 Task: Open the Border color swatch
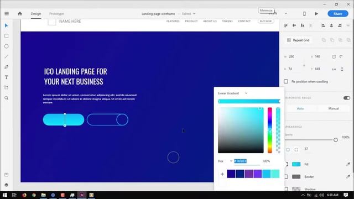[x=296, y=177]
